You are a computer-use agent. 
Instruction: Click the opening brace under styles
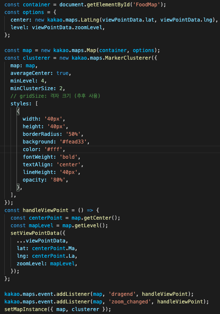click(18, 111)
